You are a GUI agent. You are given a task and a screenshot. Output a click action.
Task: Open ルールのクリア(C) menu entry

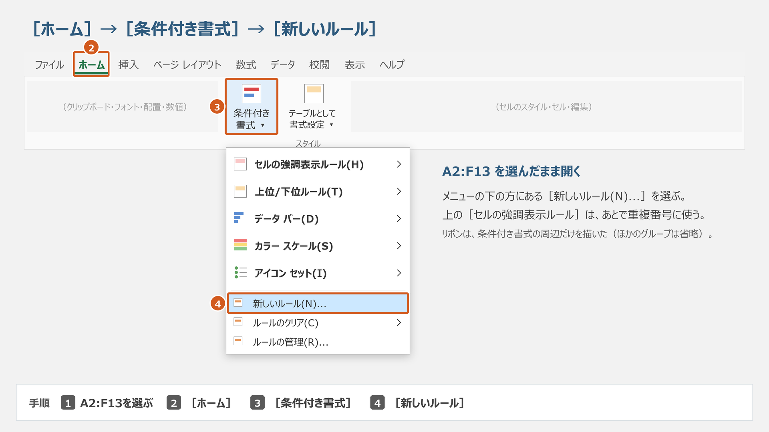tap(318, 323)
